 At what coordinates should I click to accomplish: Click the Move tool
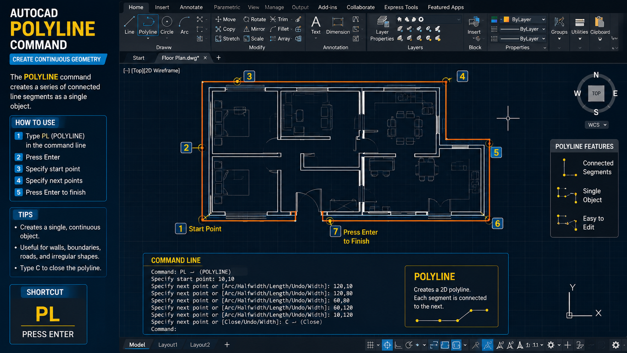click(225, 19)
